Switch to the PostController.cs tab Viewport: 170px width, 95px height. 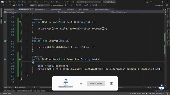[x=84, y=9]
